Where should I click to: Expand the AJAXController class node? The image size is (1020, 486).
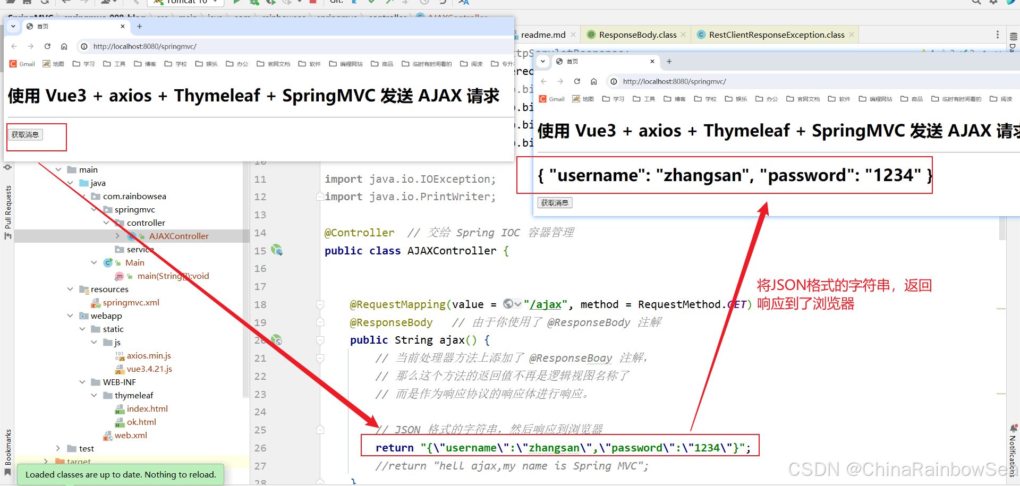117,236
